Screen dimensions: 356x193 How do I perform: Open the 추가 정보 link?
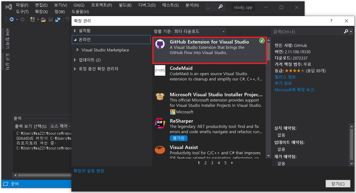[x=283, y=83]
